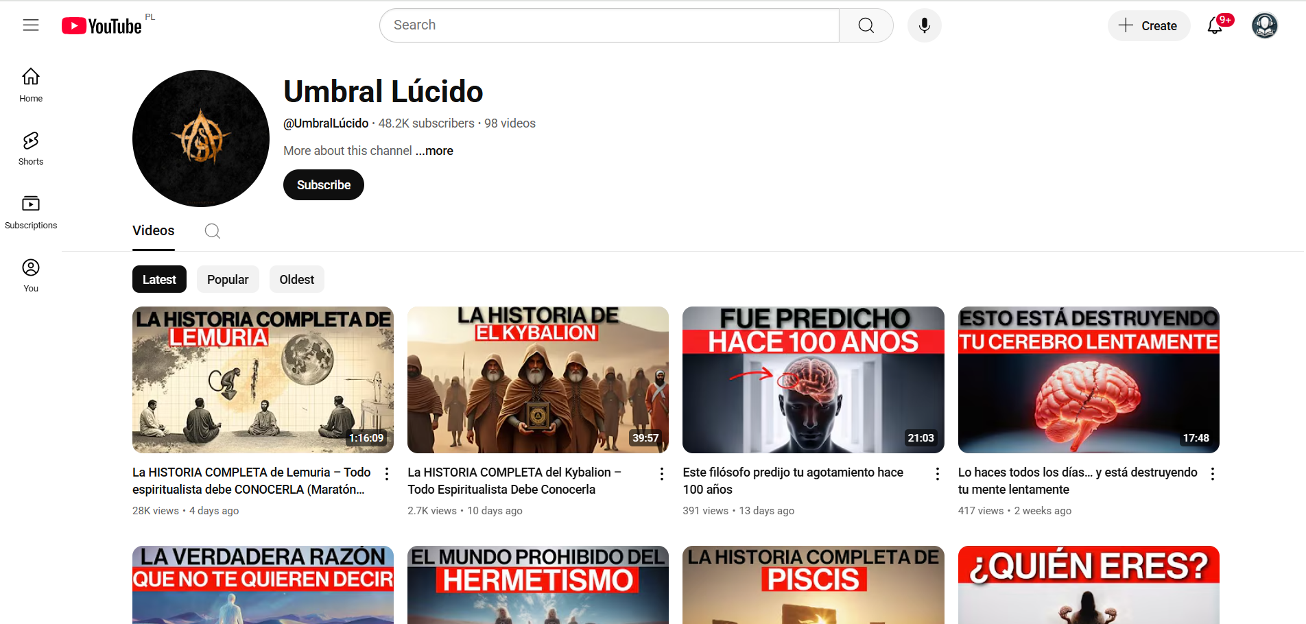Subscribe to Umbral Lúcido
1306x624 pixels.
(x=324, y=185)
